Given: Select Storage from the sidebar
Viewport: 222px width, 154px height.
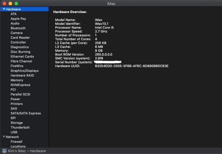Looking at the screenshot, I should click(x=17, y=123).
